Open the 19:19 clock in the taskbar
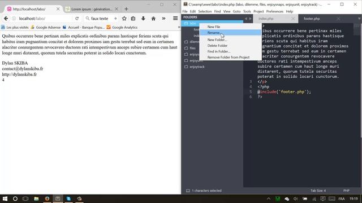The image size is (362, 203). tap(354, 198)
